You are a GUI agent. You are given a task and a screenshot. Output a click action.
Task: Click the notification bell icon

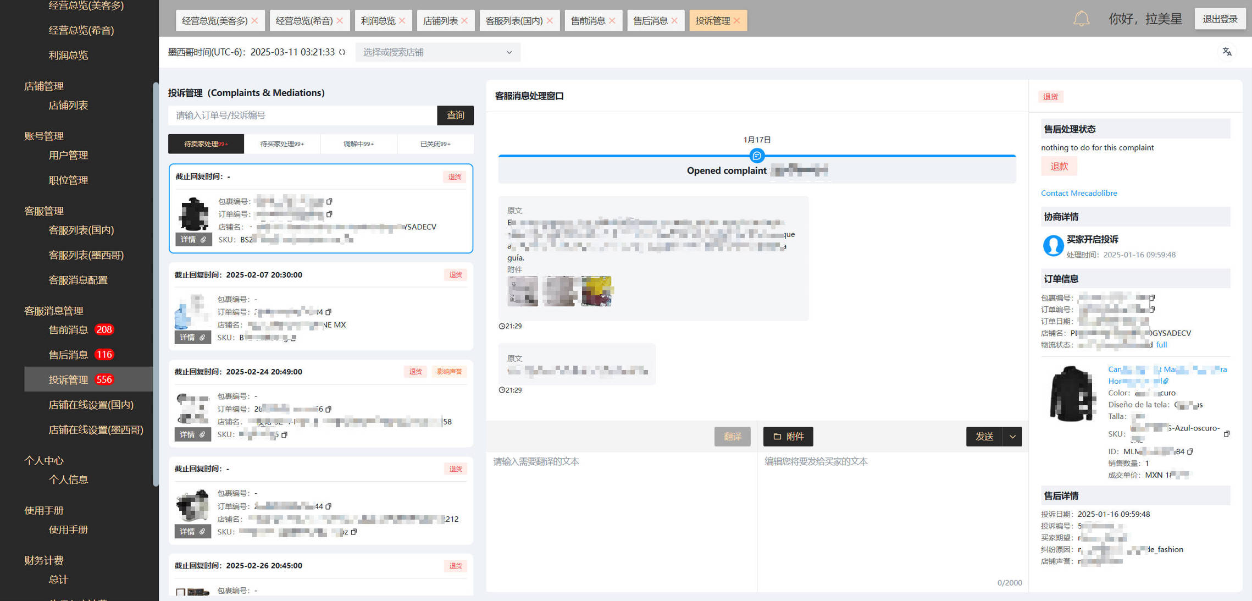tap(1081, 19)
